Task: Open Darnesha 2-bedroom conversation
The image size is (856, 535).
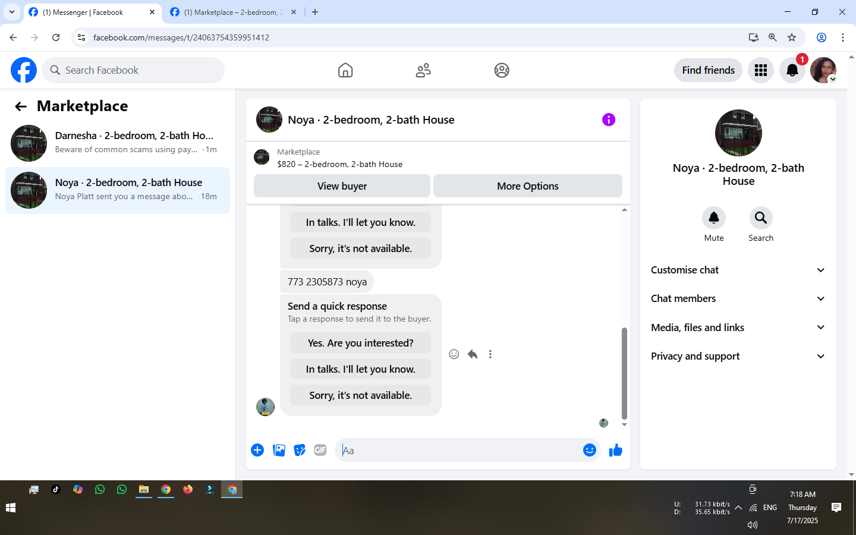Action: 118,143
